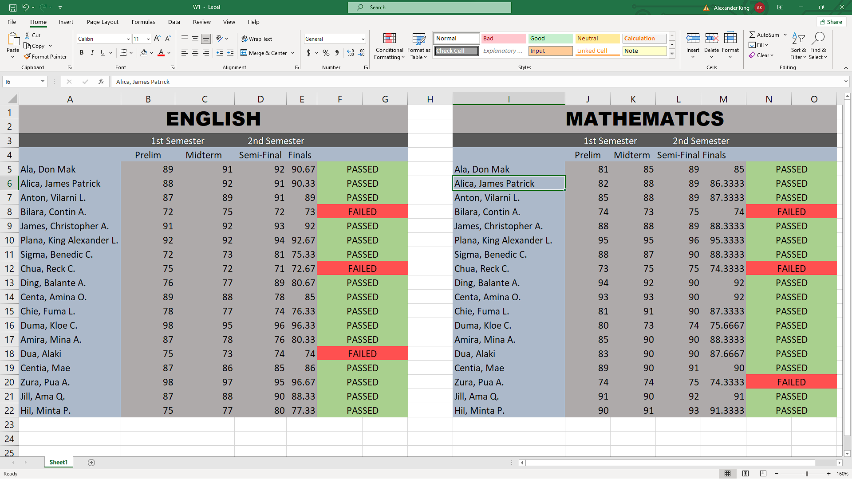Image resolution: width=852 pixels, height=479 pixels.
Task: Click the Clear button
Action: (x=761, y=55)
